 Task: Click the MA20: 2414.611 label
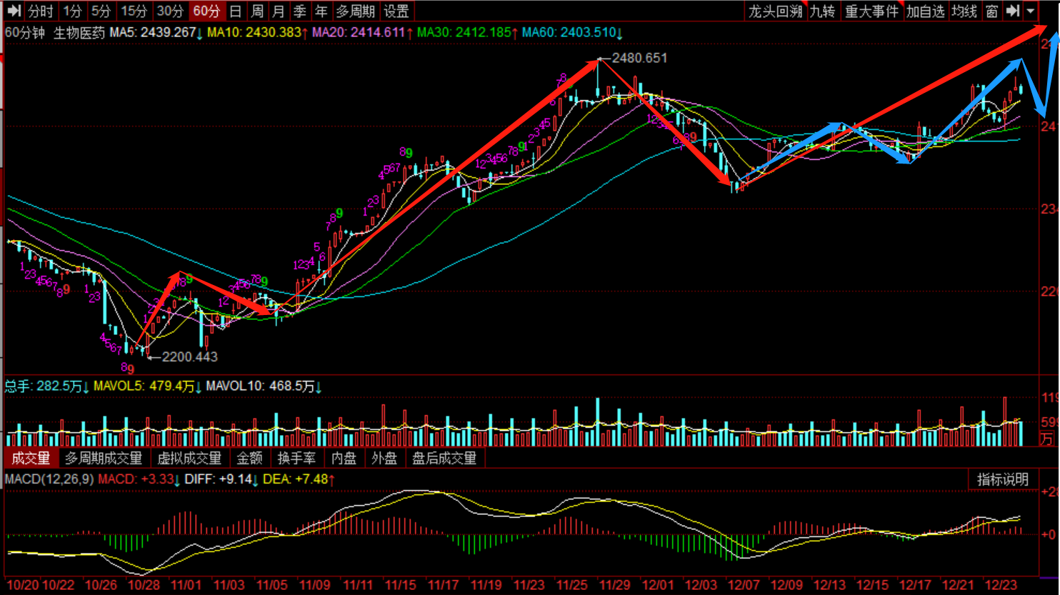362,32
